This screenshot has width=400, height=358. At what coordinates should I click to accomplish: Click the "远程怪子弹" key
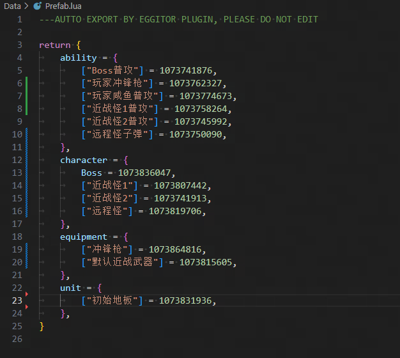[x=117, y=134]
